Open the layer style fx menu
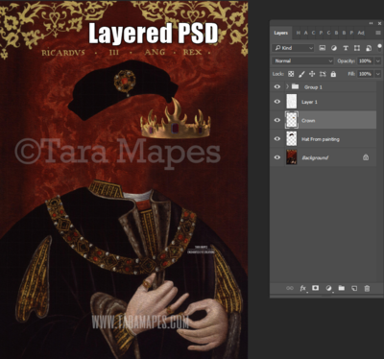Image resolution: width=384 pixels, height=359 pixels. point(303,288)
